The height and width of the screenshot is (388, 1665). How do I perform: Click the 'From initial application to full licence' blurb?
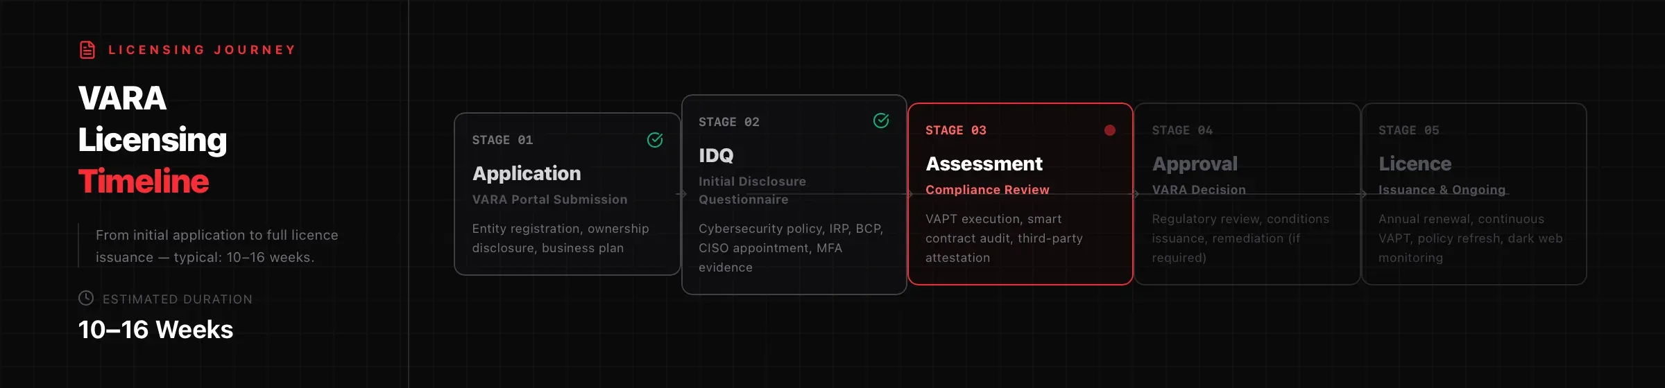(x=216, y=246)
